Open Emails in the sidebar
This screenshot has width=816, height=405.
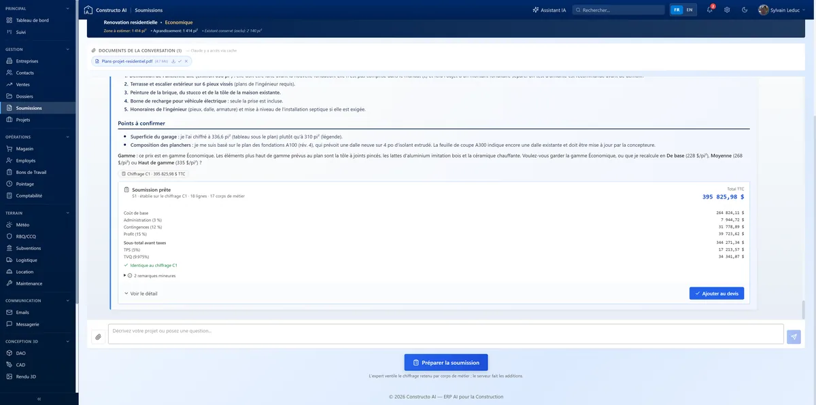(38, 313)
